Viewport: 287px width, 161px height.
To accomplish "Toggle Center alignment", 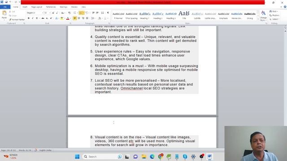I will coord(79,18).
